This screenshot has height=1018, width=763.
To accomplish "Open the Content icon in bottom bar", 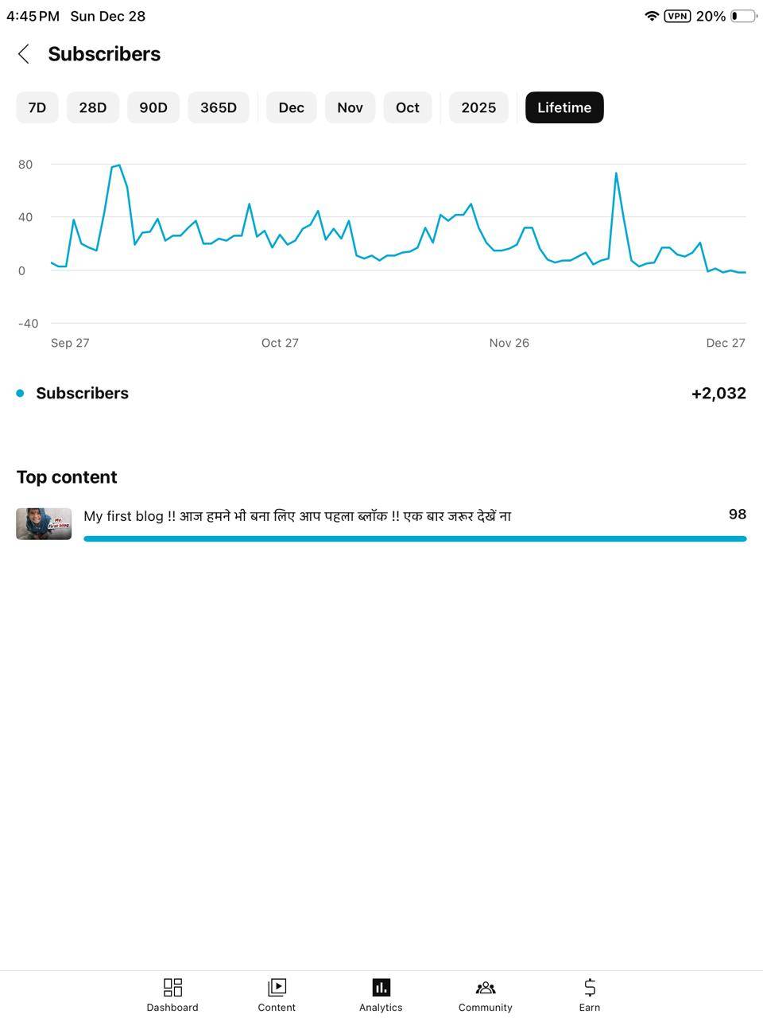I will pyautogui.click(x=277, y=987).
